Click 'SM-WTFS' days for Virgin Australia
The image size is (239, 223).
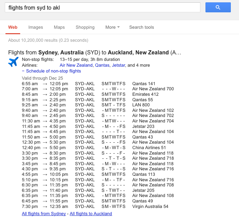[x=114, y=207]
